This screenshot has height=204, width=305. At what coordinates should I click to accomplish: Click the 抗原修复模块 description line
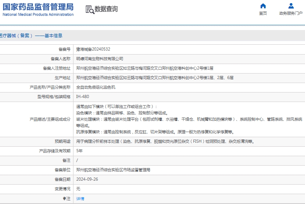click(x=155, y=132)
